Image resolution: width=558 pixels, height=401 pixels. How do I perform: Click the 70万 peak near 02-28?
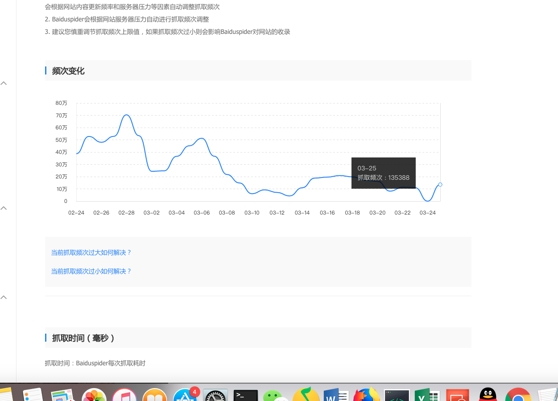point(127,115)
